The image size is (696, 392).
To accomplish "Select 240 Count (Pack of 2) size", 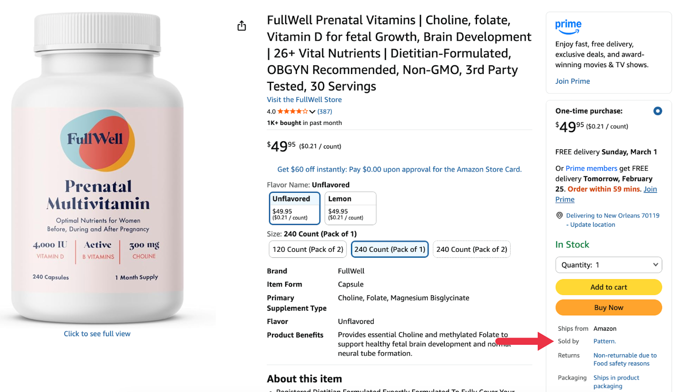I will [x=472, y=249].
